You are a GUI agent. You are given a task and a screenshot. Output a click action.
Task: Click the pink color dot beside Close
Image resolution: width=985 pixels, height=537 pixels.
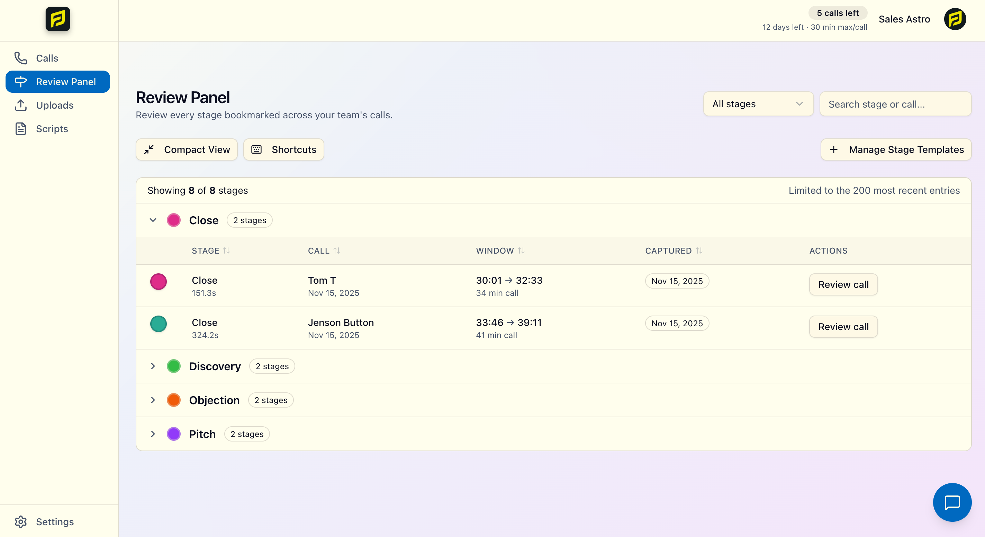pos(174,220)
